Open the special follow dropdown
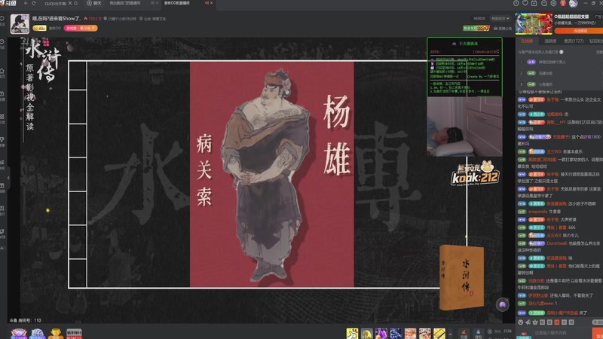The height and width of the screenshot is (339, 603). coord(500,18)
